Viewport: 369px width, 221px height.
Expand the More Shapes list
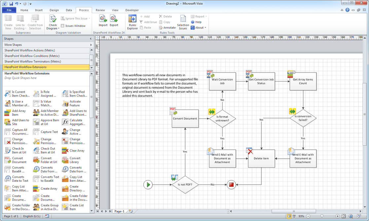(x=46, y=45)
